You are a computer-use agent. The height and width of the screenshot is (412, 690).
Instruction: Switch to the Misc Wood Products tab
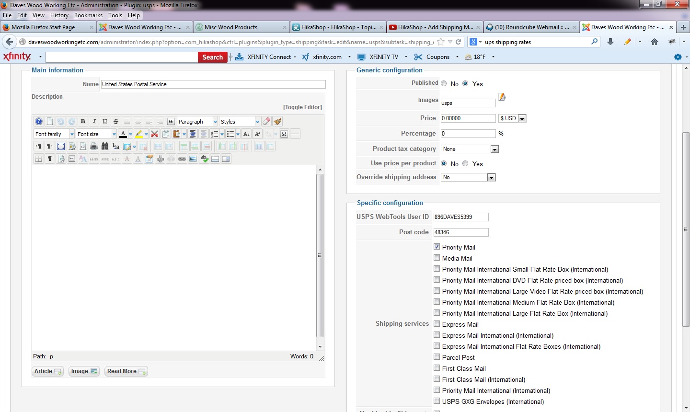pyautogui.click(x=241, y=27)
